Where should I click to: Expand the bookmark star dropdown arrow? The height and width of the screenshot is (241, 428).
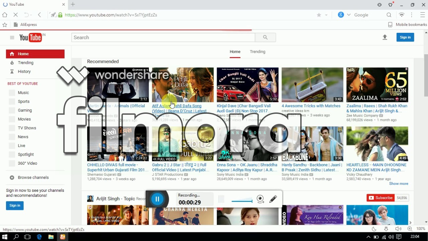(326, 15)
